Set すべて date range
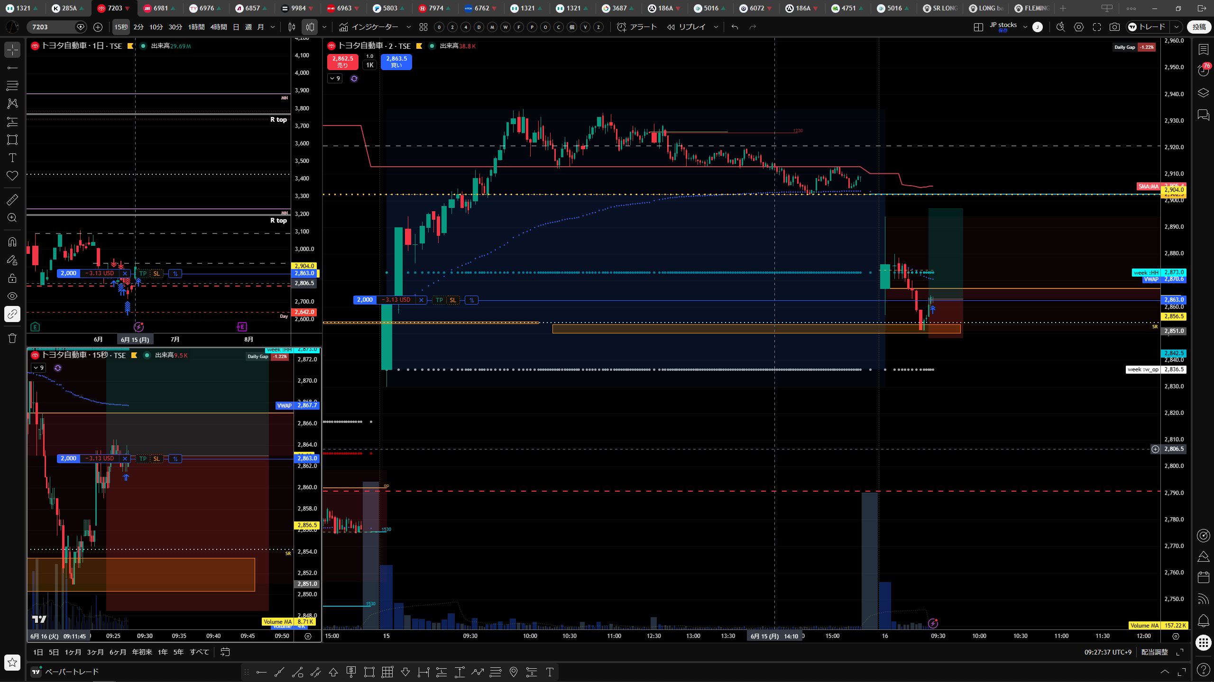This screenshot has width=1214, height=682. pyautogui.click(x=199, y=652)
